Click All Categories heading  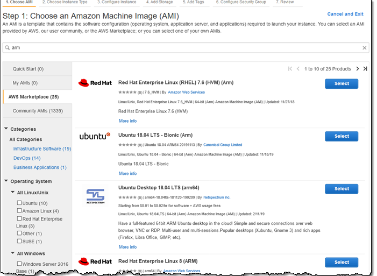26,139
